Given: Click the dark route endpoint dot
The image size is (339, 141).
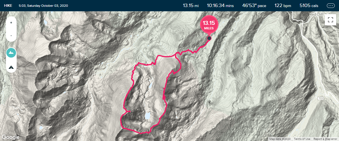Looking at the screenshot, I should pyautogui.click(x=209, y=38).
